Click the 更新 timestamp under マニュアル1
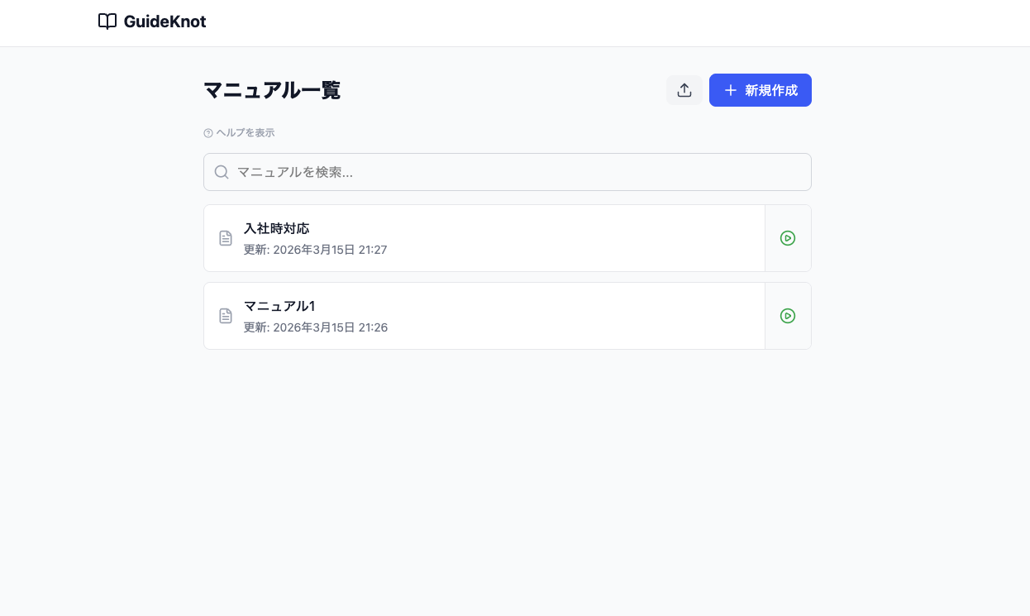 (315, 327)
